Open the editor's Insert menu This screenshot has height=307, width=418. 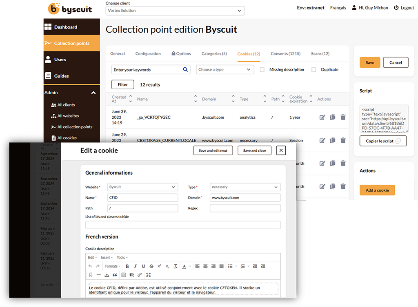click(107, 258)
